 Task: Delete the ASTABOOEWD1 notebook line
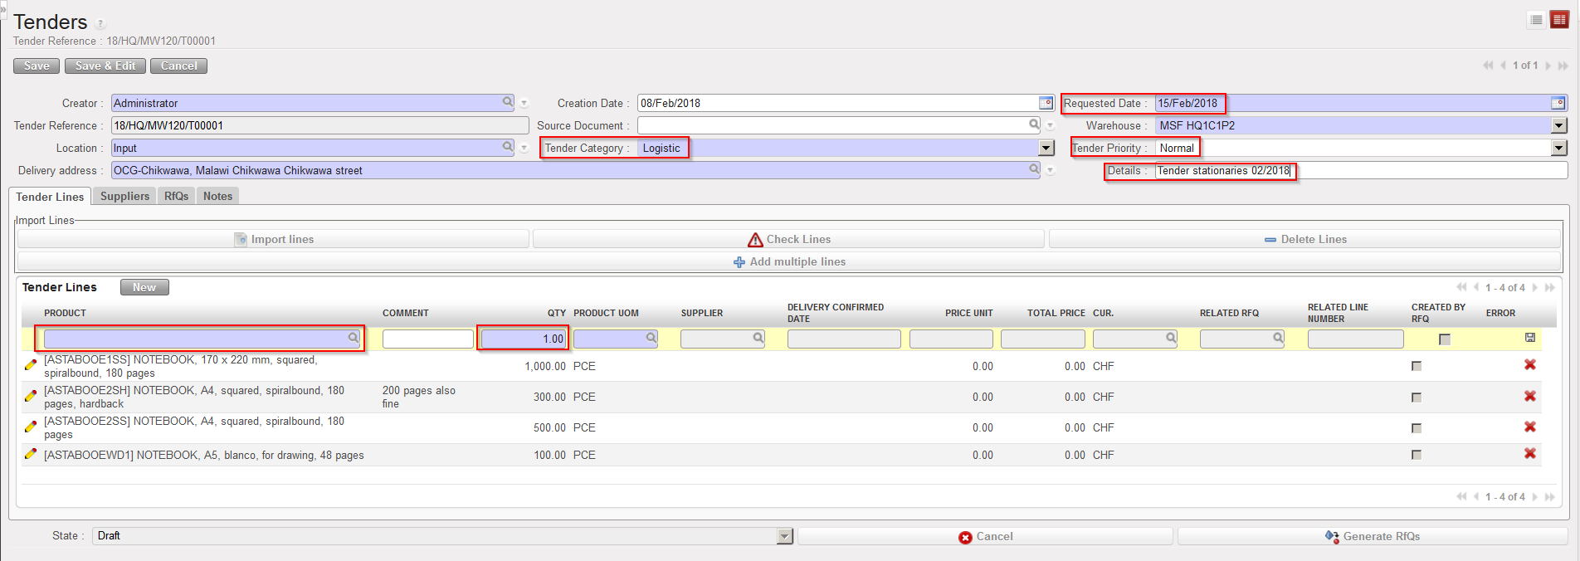pyautogui.click(x=1530, y=454)
